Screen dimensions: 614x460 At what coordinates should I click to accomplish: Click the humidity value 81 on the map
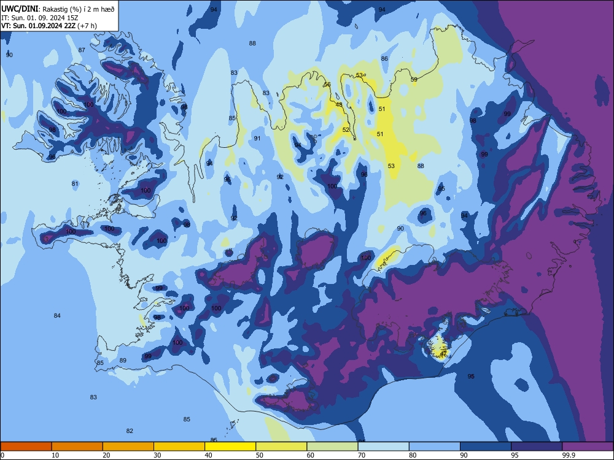point(75,184)
